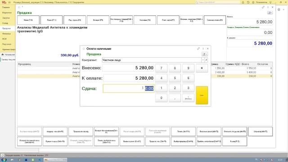Open the Контрагент dropdown arrow

tap(203, 60)
